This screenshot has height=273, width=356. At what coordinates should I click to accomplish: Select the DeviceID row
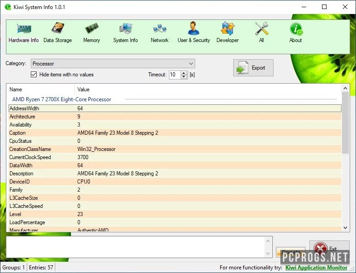coord(175,182)
